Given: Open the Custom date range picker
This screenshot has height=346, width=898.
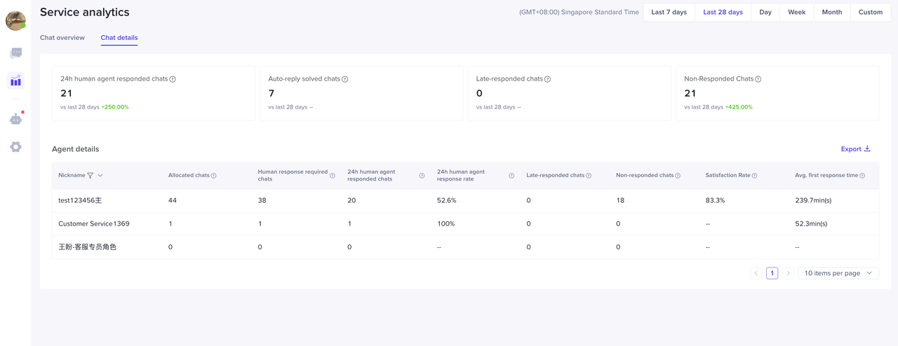Looking at the screenshot, I should tap(870, 13).
